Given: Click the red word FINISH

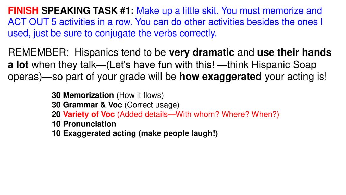Looking at the screenshot, I should pos(23,10).
